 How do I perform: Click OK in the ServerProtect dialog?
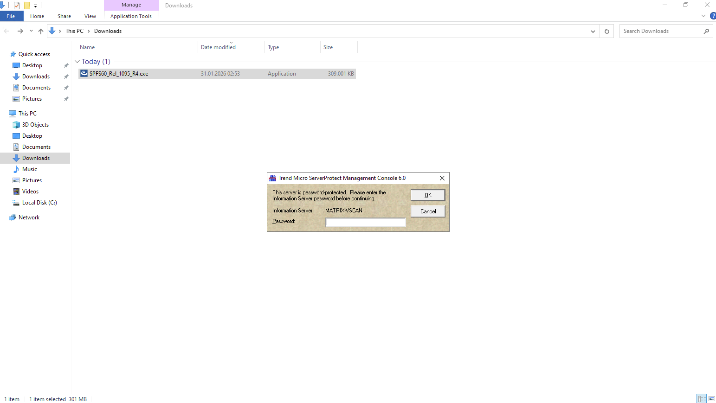[x=428, y=195]
